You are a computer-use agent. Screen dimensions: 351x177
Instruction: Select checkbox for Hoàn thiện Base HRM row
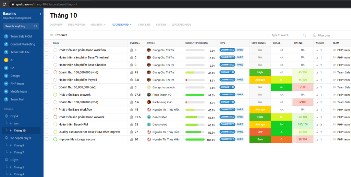[x=46, y=125]
